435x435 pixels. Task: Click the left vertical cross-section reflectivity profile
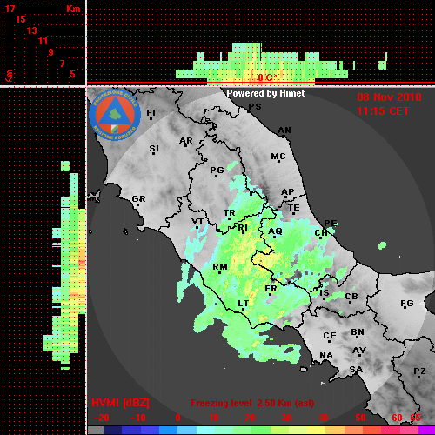pos(64,265)
